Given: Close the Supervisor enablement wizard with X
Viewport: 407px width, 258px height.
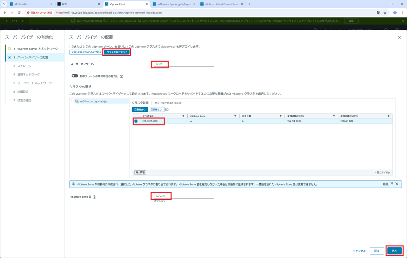Looking at the screenshot, I should pyautogui.click(x=399, y=37).
